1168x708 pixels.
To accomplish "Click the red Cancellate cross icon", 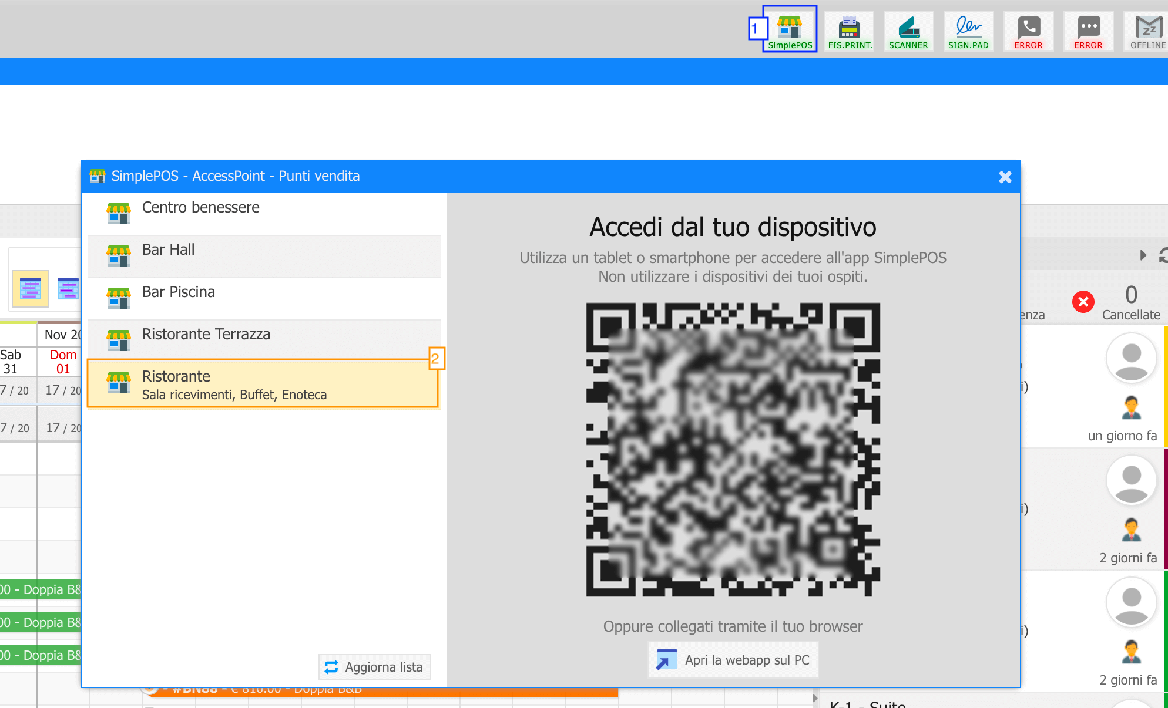I will (x=1083, y=302).
